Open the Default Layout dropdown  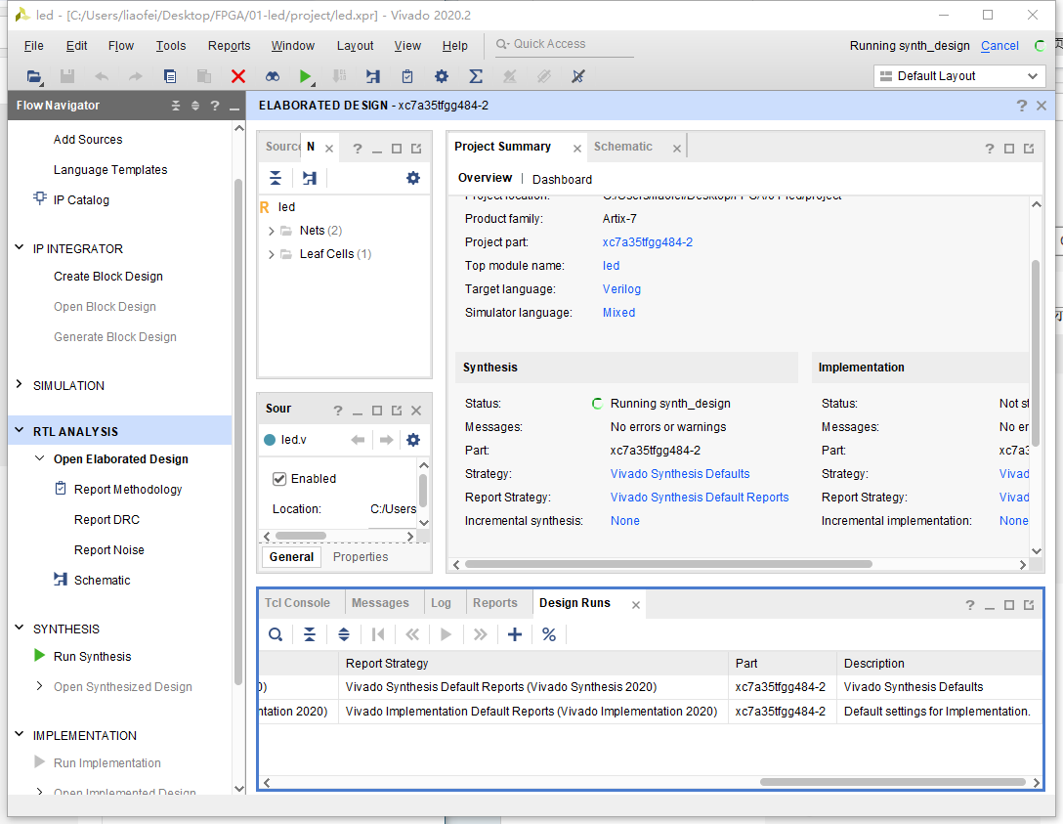click(x=959, y=76)
